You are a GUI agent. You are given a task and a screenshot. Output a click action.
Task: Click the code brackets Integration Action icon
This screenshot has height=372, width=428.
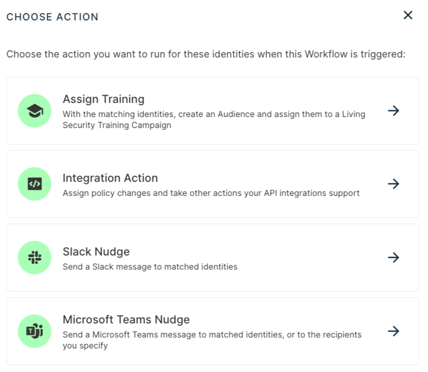click(x=35, y=184)
